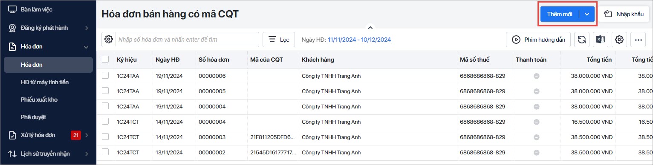This screenshot has height=165, width=653.
Task: Click Mã của CQT code 21F811205DFD6
Action: 272,137
